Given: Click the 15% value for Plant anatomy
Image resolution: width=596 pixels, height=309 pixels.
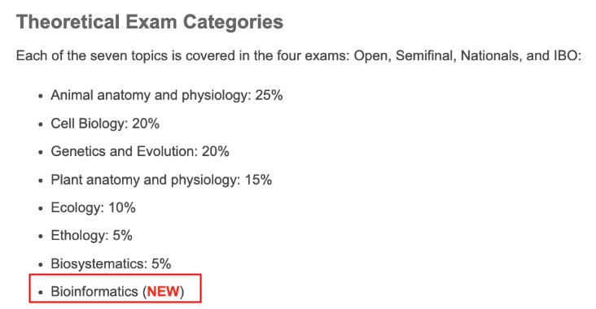Looking at the screenshot, I should (258, 180).
